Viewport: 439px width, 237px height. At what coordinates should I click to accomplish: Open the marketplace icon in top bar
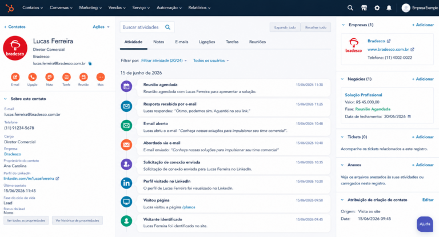(364, 8)
